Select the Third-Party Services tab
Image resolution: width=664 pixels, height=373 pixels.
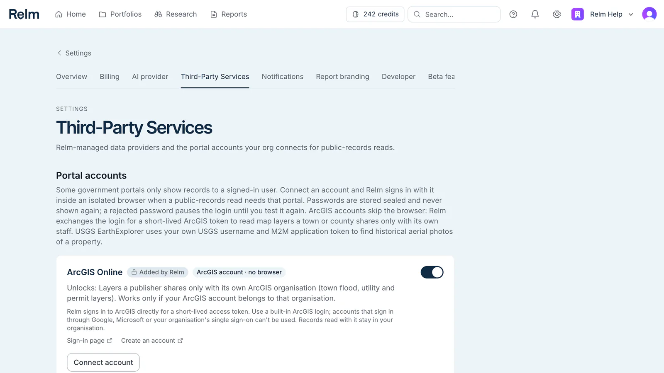coord(215,77)
